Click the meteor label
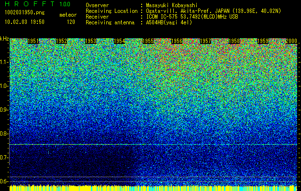Image resolution: width=301 pixels, height=191 pixels. tap(68, 15)
